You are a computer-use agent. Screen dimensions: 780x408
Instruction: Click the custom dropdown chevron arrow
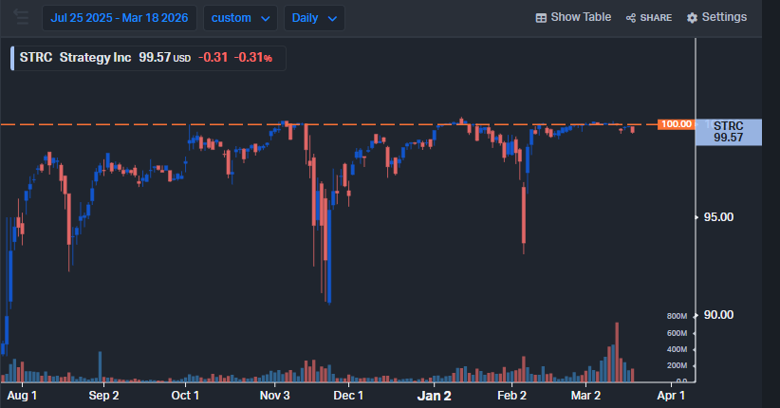click(x=265, y=18)
